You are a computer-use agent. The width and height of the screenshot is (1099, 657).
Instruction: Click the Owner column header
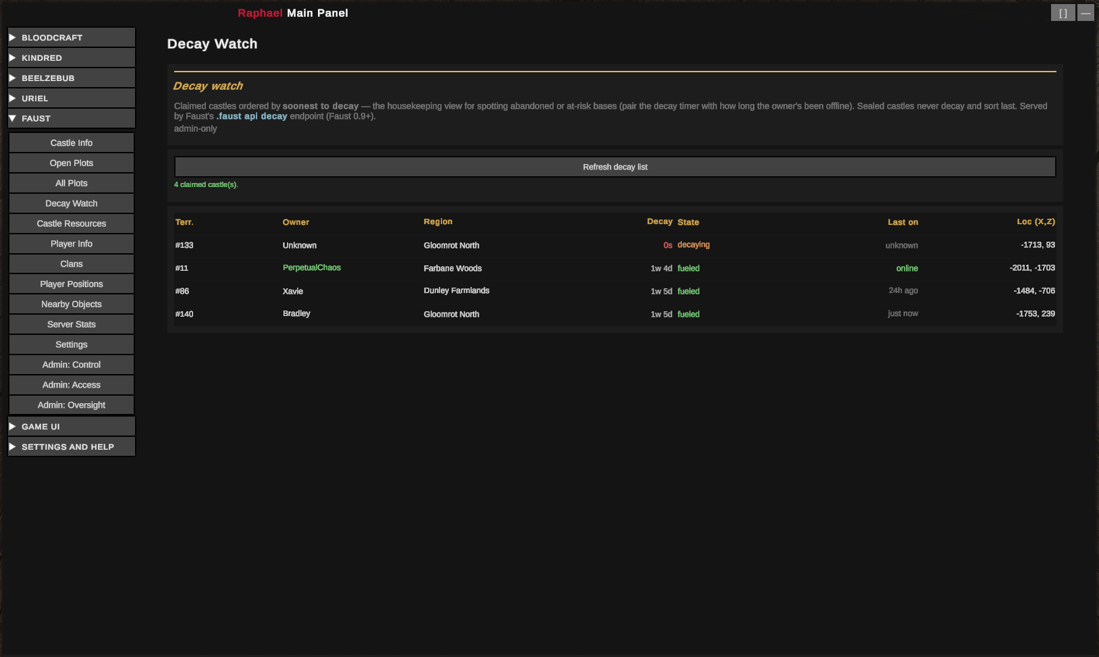(x=296, y=222)
